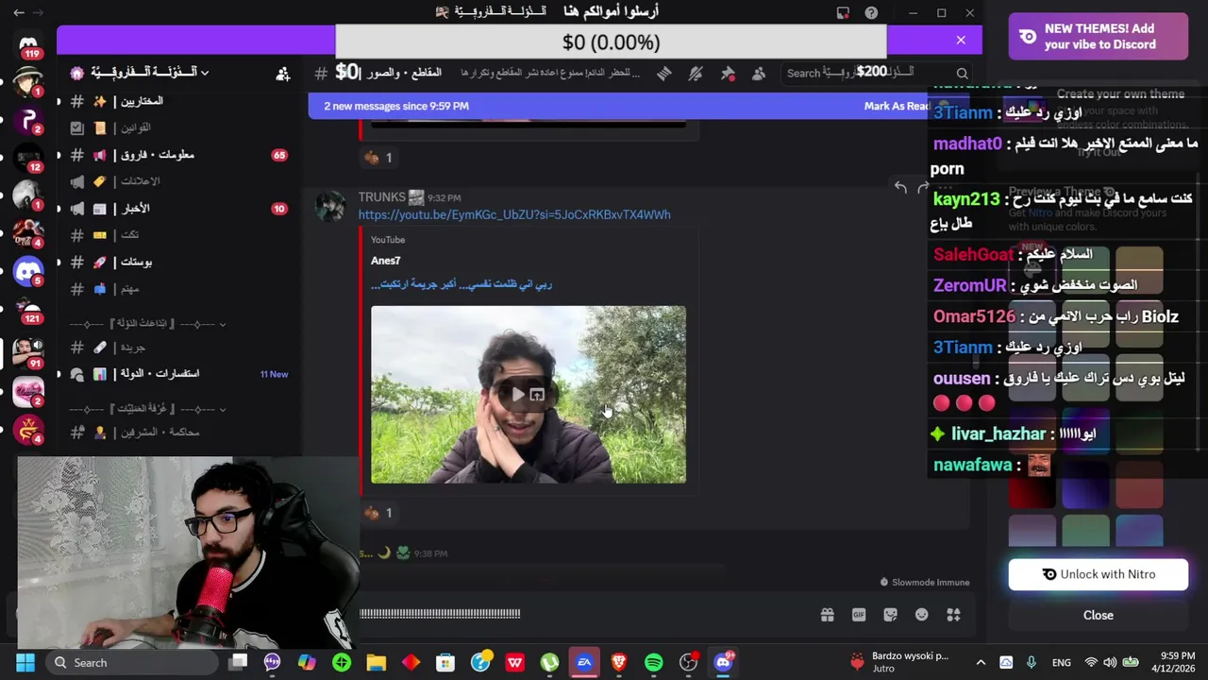Image resolution: width=1208 pixels, height=680 pixels.
Task: Open the video title link under Anes7
Action: (461, 284)
